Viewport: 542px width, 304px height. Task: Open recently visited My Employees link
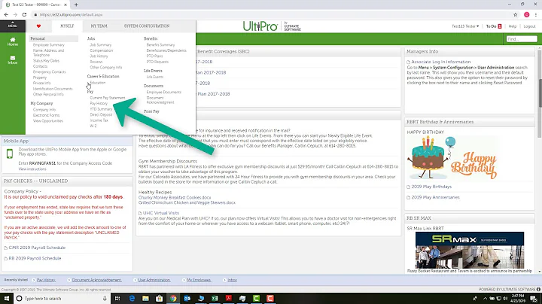pos(199,280)
